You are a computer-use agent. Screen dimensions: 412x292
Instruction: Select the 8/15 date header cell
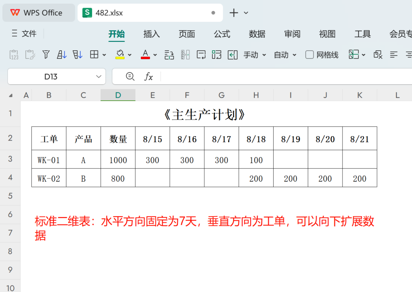tap(152, 139)
